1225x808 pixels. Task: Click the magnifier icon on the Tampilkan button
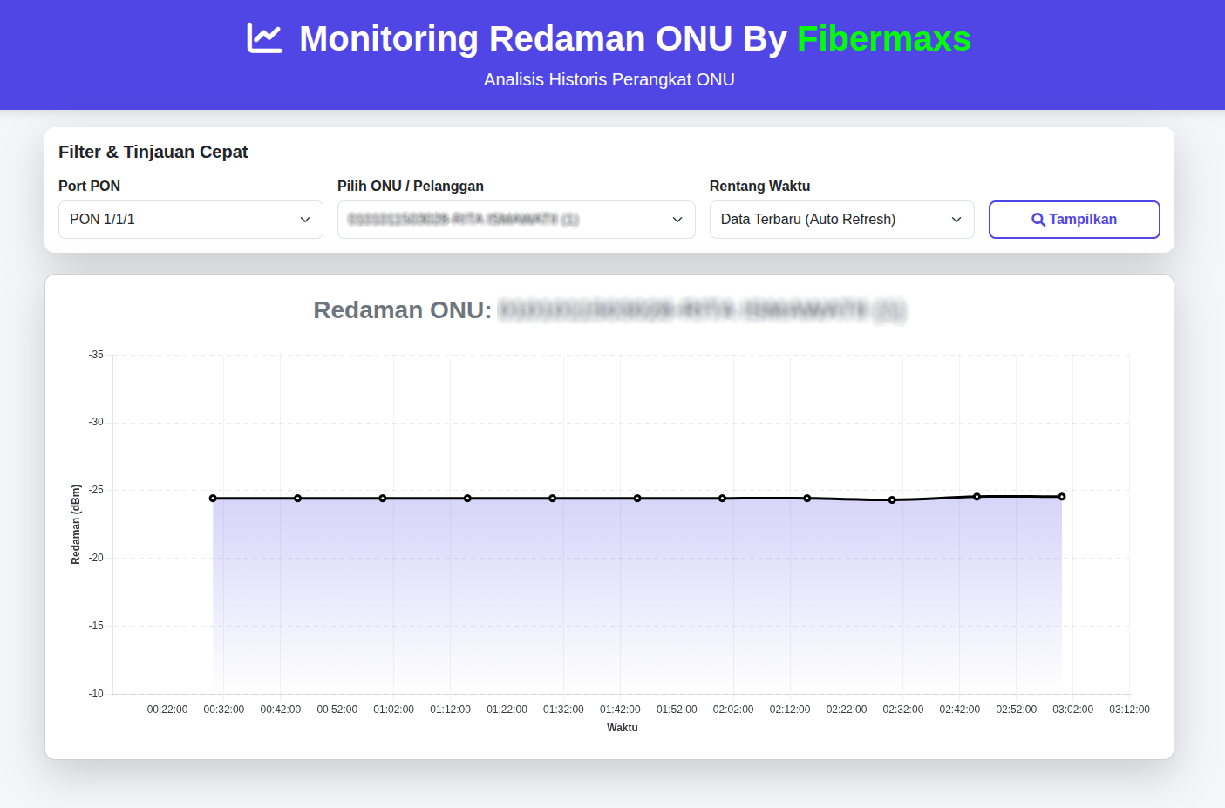click(x=1038, y=220)
